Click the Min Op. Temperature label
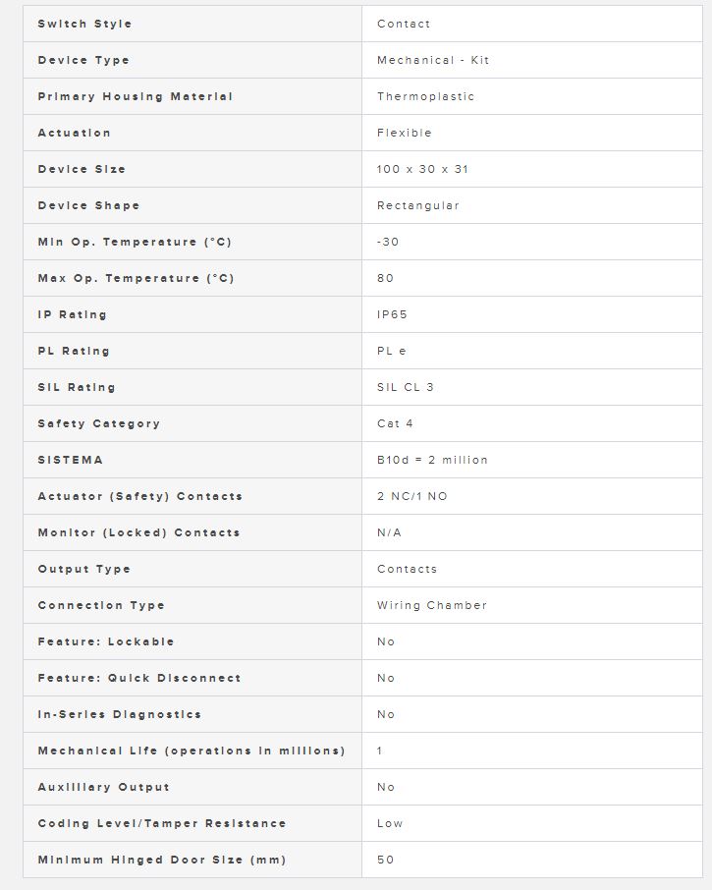Viewport: 712px width, 890px height. pos(135,242)
